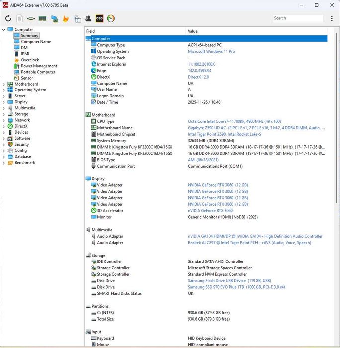Image resolution: width=340 pixels, height=348 pixels.
Task: Expand the Storage tree node
Action: [4, 114]
